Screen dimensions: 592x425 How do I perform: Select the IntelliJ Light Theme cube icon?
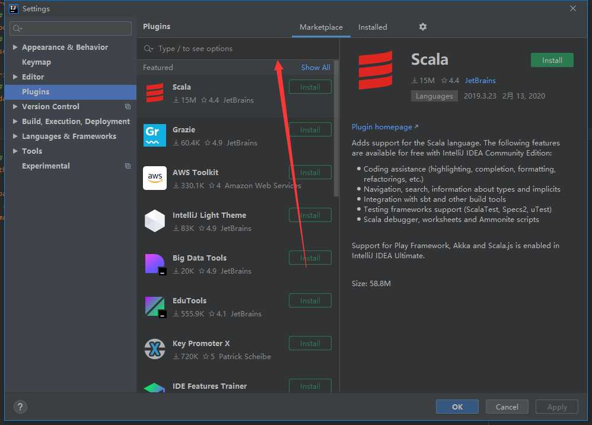[x=155, y=221]
